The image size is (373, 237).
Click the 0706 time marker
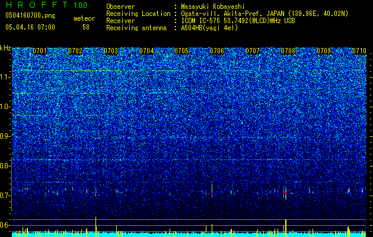point(217,51)
